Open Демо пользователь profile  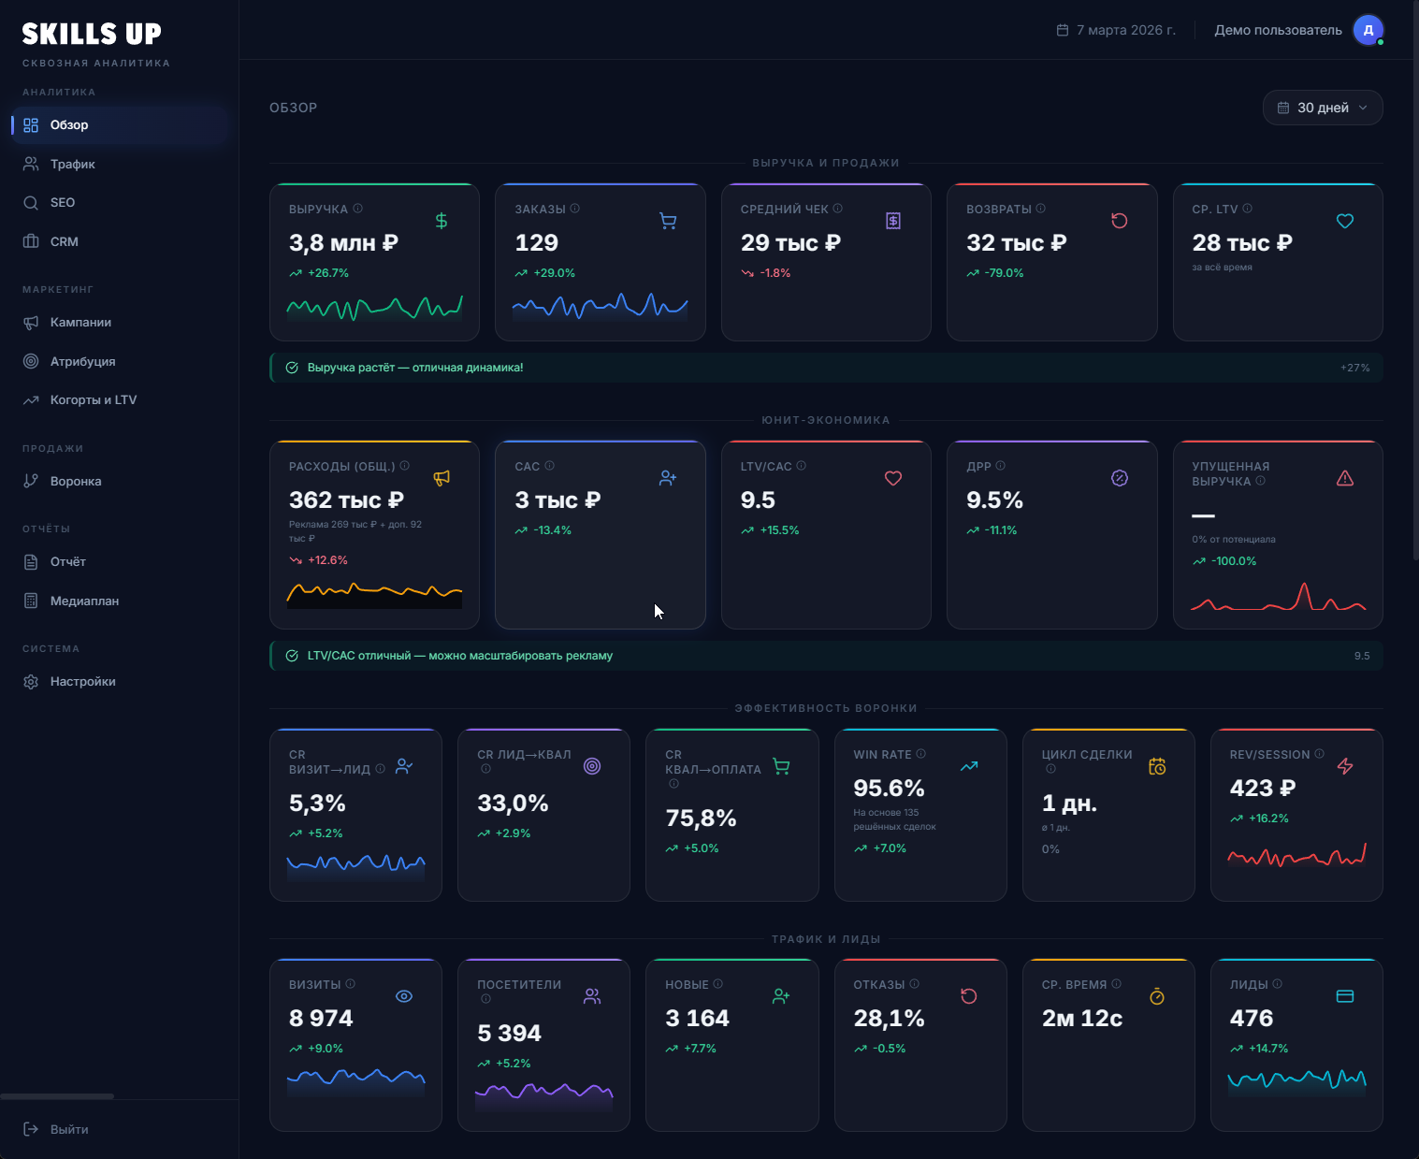[x=1278, y=29]
